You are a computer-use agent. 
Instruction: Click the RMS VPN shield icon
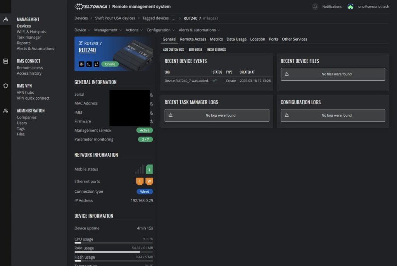[x=5, y=86]
